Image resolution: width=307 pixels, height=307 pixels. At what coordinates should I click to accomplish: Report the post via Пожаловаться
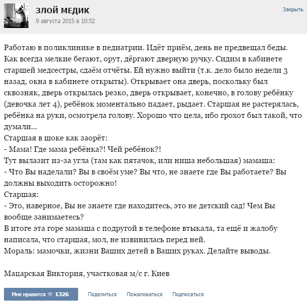[x=144, y=294]
